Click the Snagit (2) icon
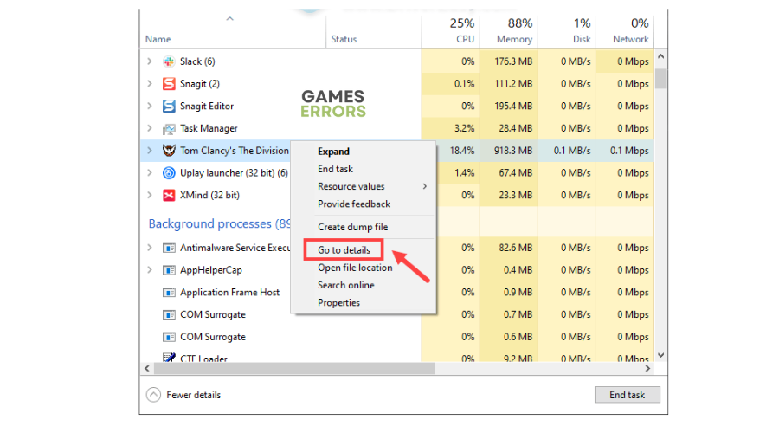This screenshot has height=433, width=779. [x=169, y=83]
